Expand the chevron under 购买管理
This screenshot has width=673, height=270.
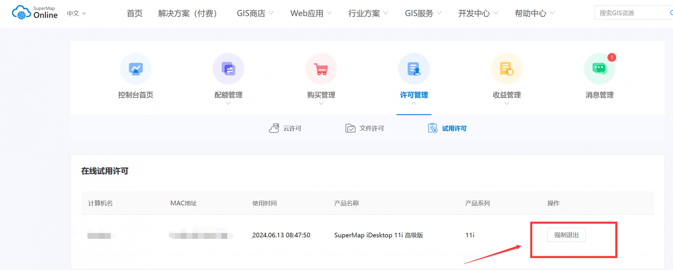(321, 103)
